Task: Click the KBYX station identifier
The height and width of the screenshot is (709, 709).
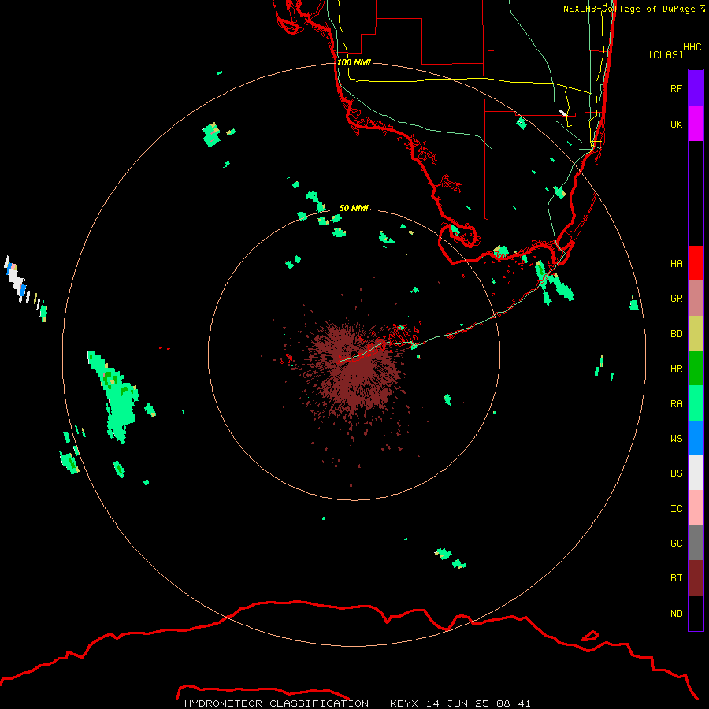Action: point(404,703)
